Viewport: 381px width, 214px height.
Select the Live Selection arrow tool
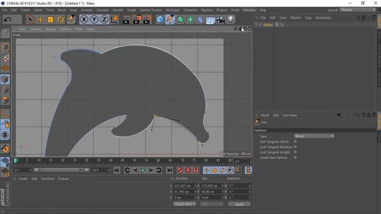30,20
